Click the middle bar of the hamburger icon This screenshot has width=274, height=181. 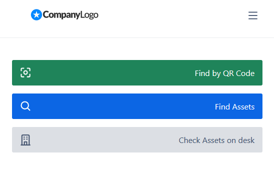[x=253, y=15]
